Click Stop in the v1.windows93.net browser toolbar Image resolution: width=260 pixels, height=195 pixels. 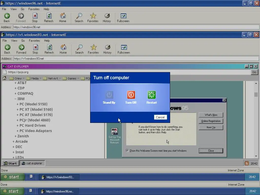click(35, 49)
